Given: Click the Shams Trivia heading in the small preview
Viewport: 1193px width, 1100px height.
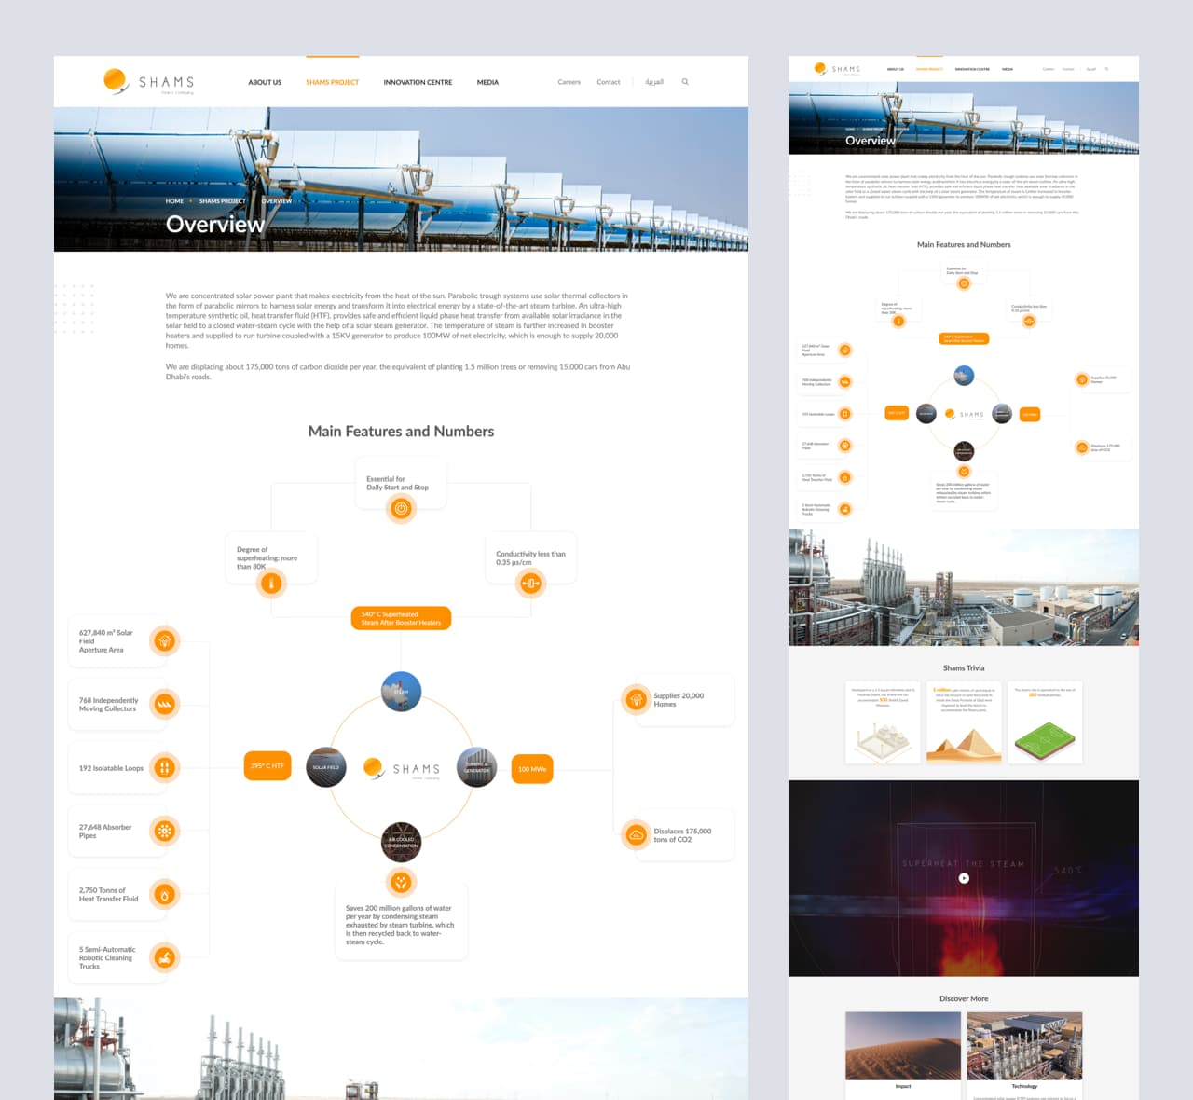Looking at the screenshot, I should pos(964,668).
